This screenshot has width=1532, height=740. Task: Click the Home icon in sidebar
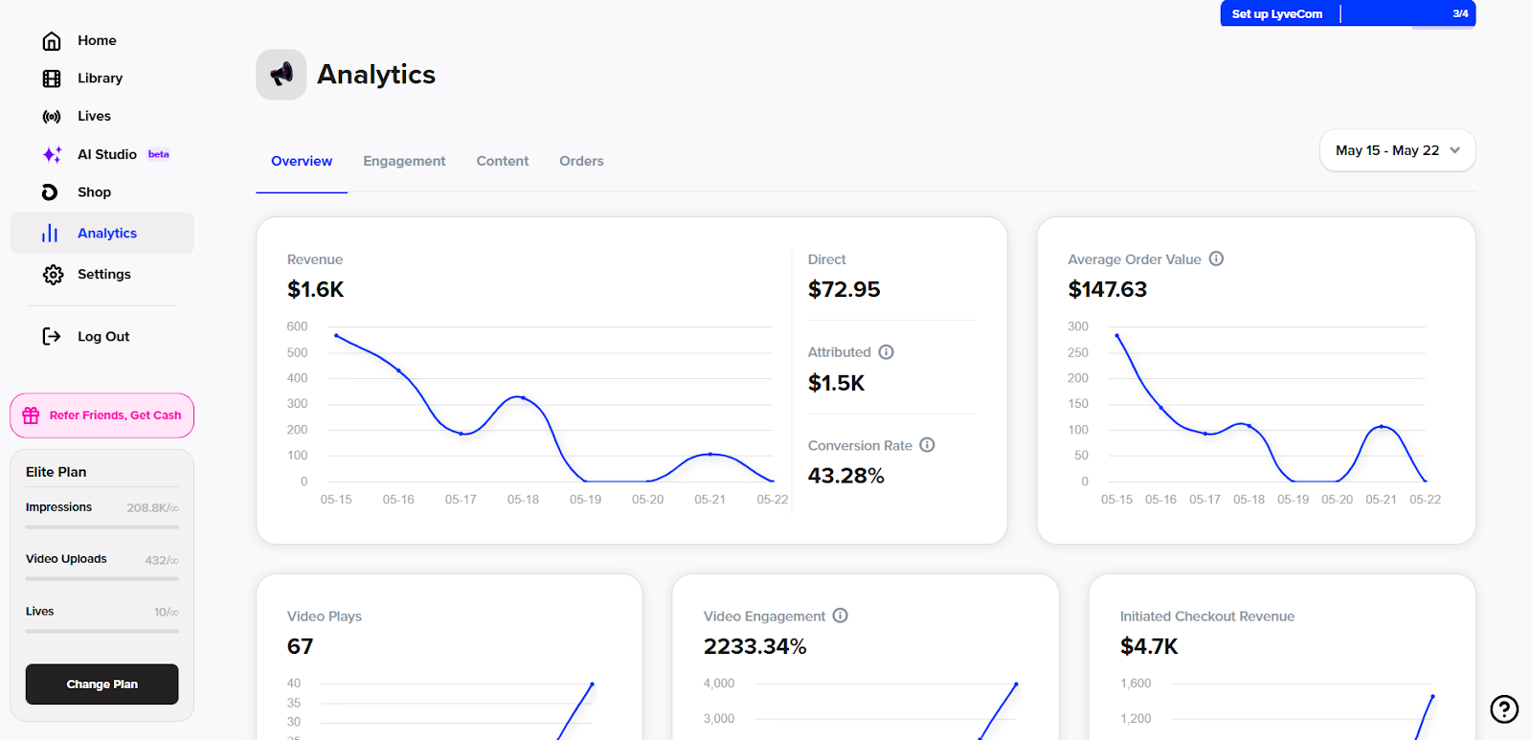tap(52, 41)
